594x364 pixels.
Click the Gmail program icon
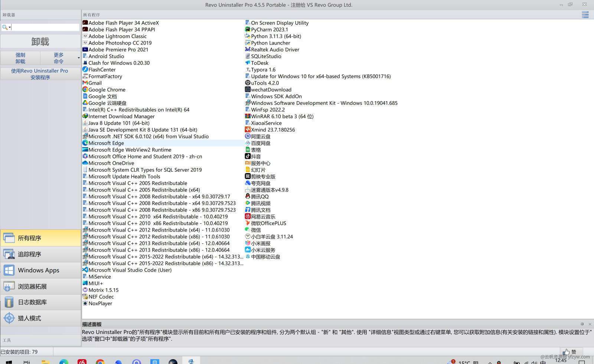tap(85, 83)
